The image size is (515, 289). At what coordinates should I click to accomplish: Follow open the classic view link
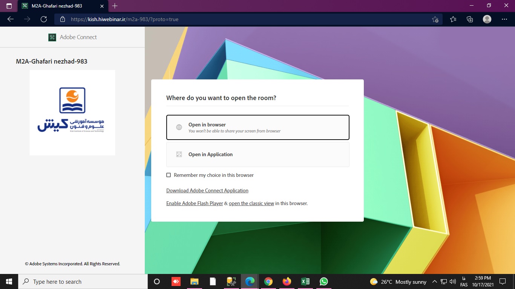pyautogui.click(x=251, y=203)
